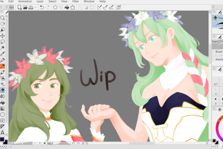Expand the double-chevron below the color swatches
This screenshot has height=149, width=223.
tap(11, 147)
